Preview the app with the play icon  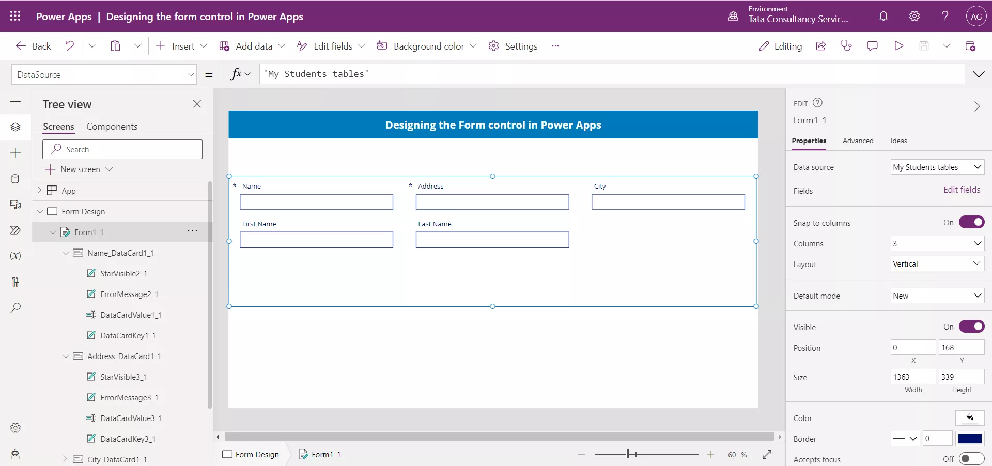898,45
